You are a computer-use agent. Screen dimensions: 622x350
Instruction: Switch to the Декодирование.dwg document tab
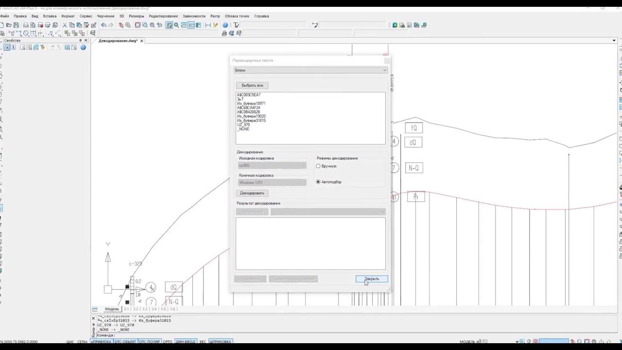point(118,41)
